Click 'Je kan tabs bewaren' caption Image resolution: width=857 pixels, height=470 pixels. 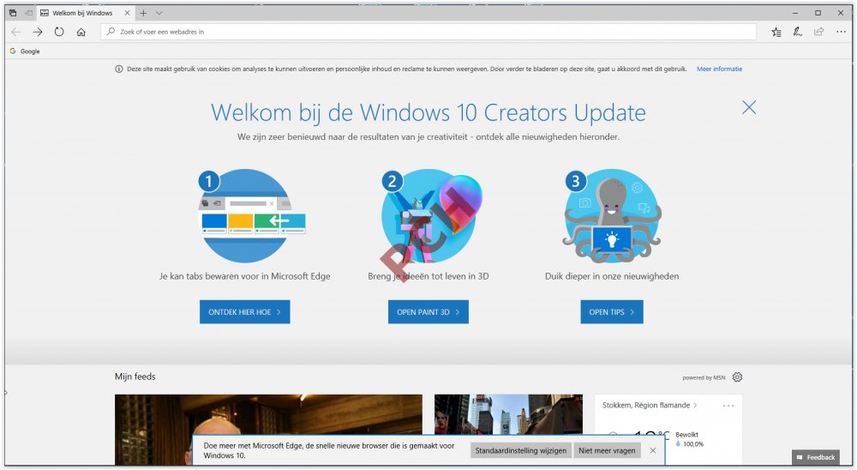[x=245, y=276]
